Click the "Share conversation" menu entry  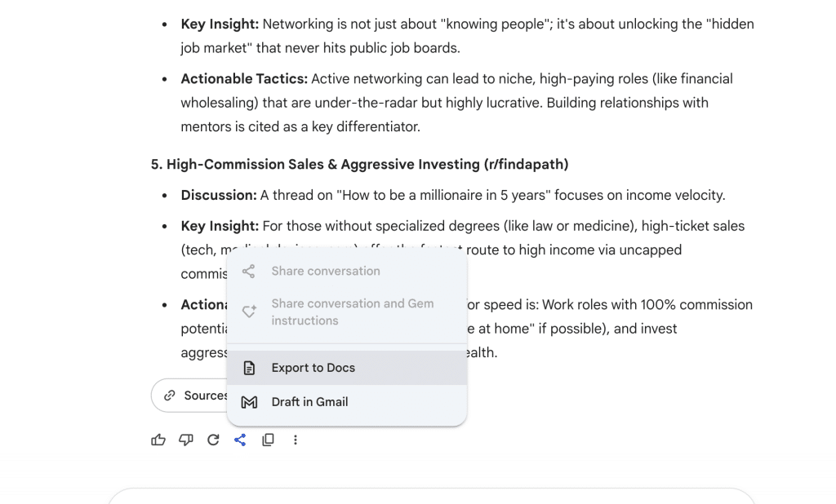tap(325, 271)
